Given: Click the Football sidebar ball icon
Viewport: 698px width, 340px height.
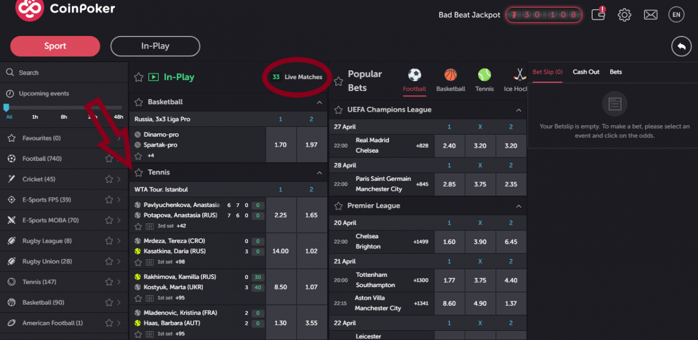Looking at the screenshot, I should pos(11,159).
